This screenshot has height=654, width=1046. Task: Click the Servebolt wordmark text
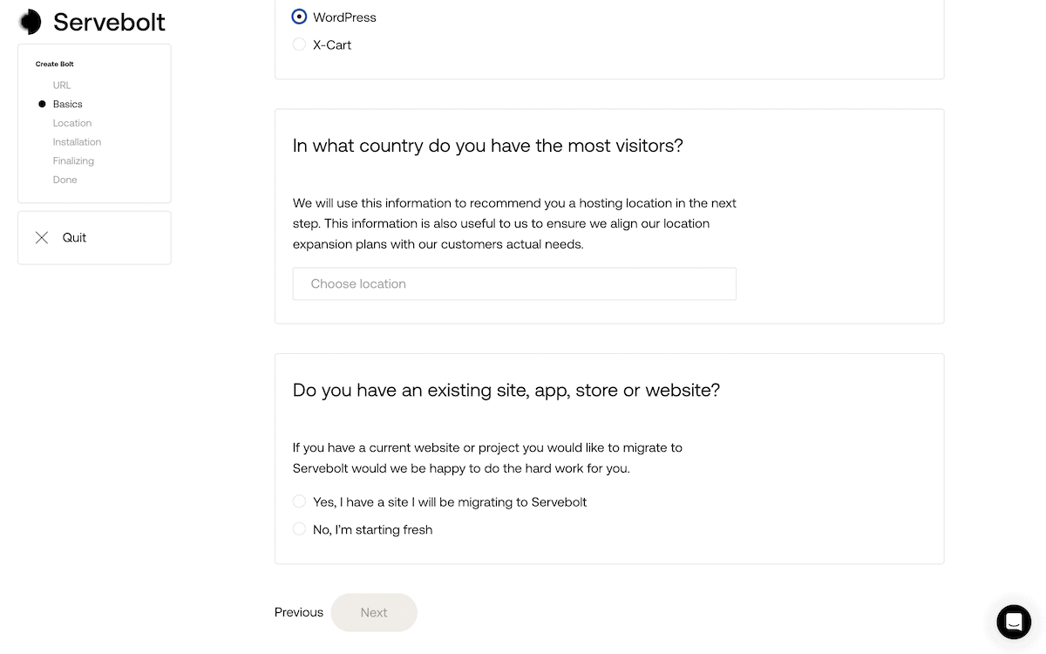tap(109, 22)
